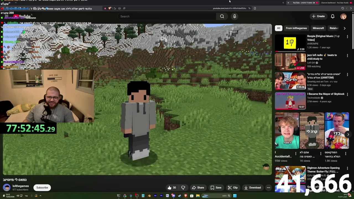Open the 'made it' Shorts thumbnail
Viewport: 354px width, 199px height.
click(x=287, y=131)
